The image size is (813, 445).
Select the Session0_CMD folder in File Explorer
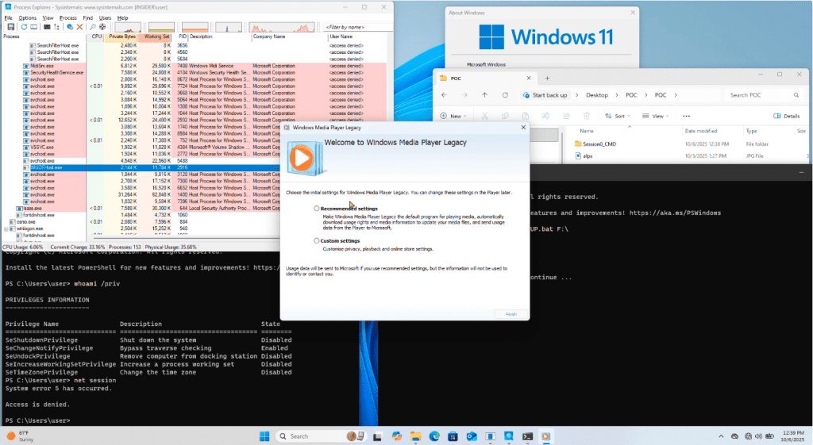(599, 144)
